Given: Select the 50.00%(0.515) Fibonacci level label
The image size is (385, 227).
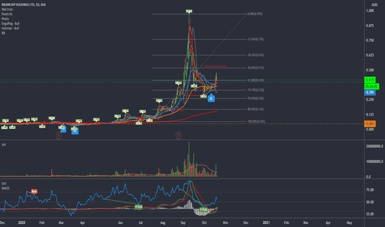Looking at the screenshot, I should (x=256, y=68).
